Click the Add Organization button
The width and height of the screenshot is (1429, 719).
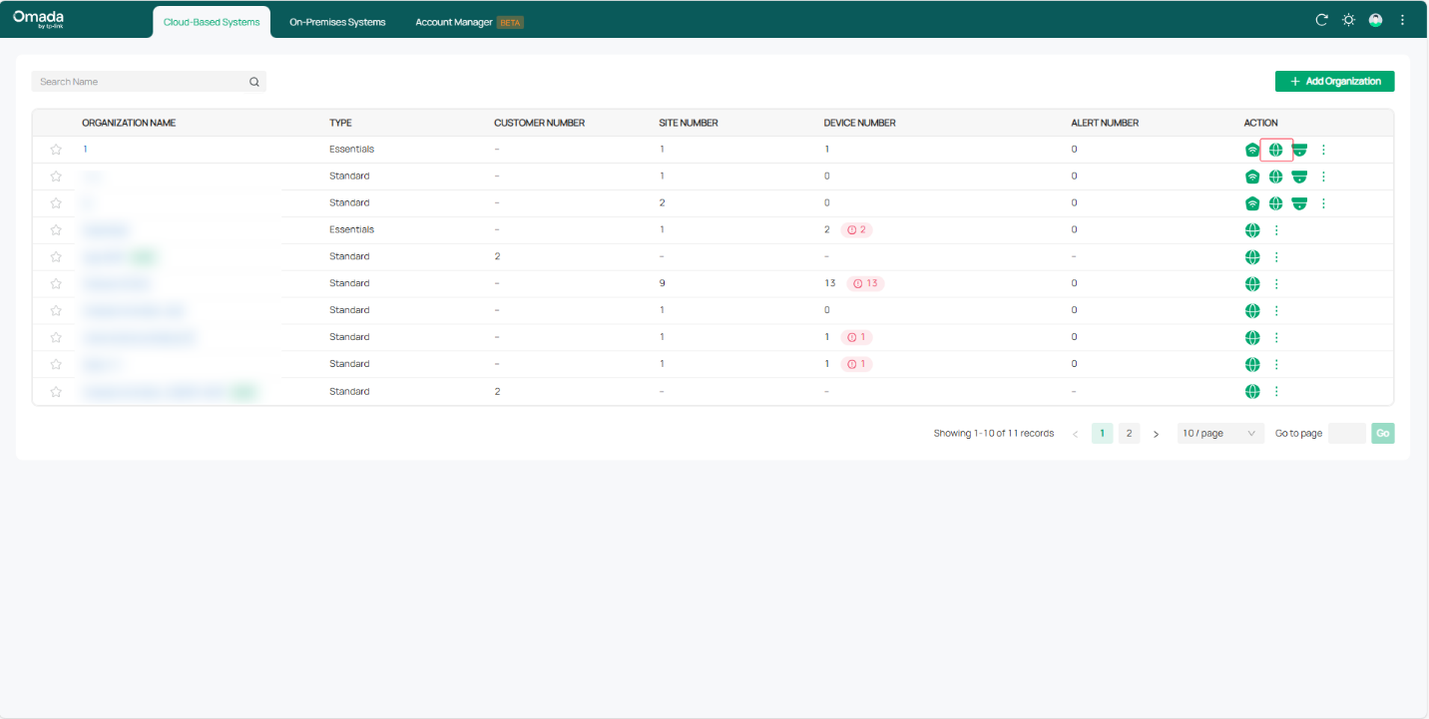click(x=1334, y=82)
